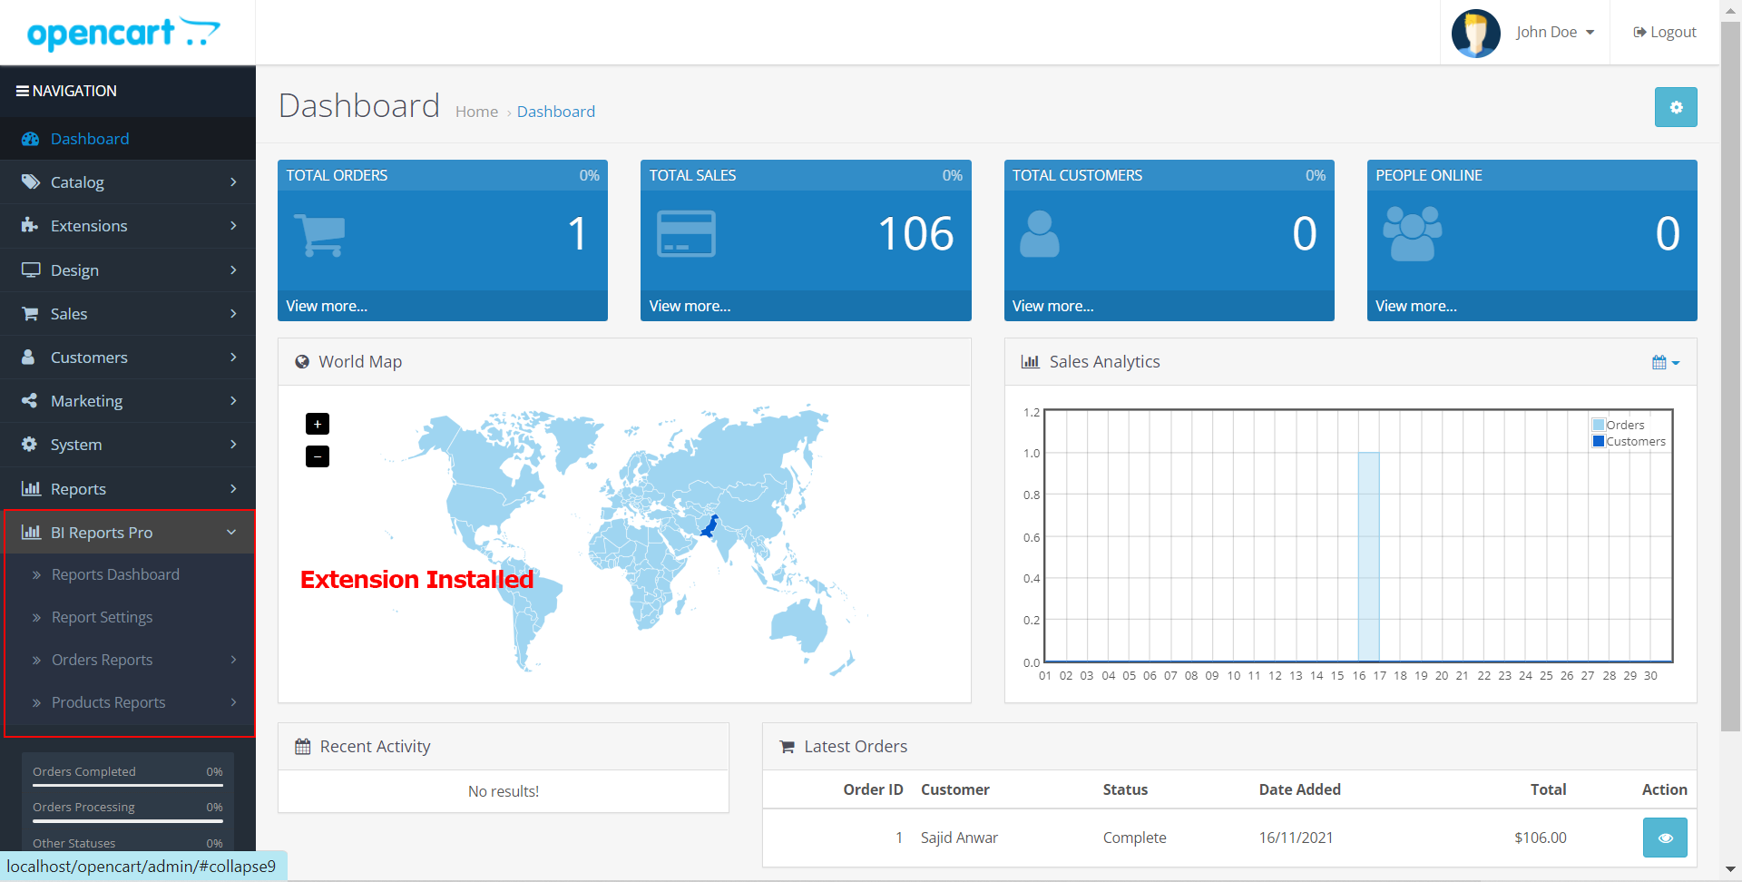View order from Sajid Anwar

pyautogui.click(x=1665, y=838)
